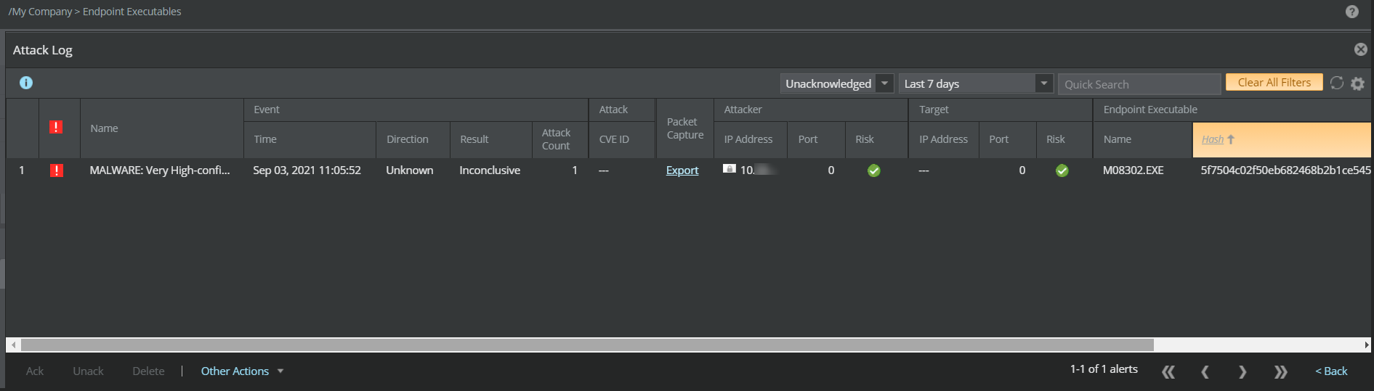Open the Last 7 days time dropdown
Screen dimensions: 1374x391
976,83
